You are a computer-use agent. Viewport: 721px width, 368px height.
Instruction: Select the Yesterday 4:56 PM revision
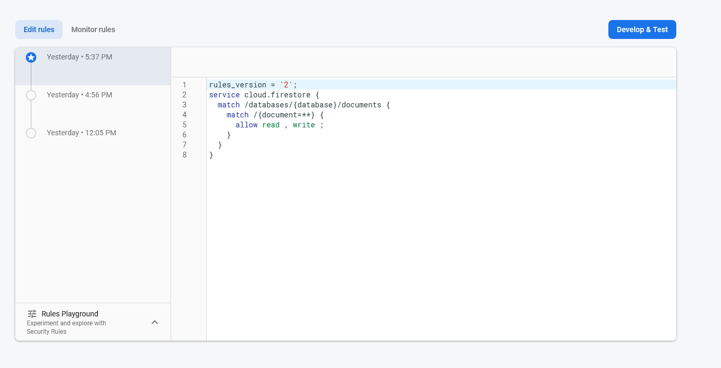[x=79, y=95]
